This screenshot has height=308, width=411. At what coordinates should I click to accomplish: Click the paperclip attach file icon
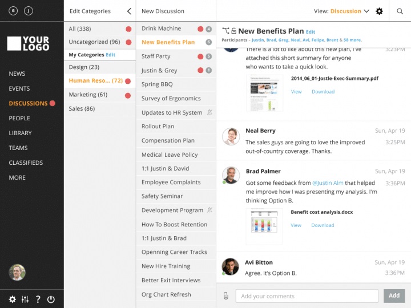click(x=225, y=296)
